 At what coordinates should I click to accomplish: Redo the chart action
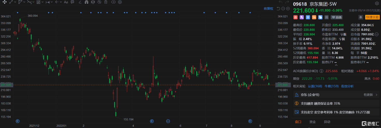pos(287,2)
